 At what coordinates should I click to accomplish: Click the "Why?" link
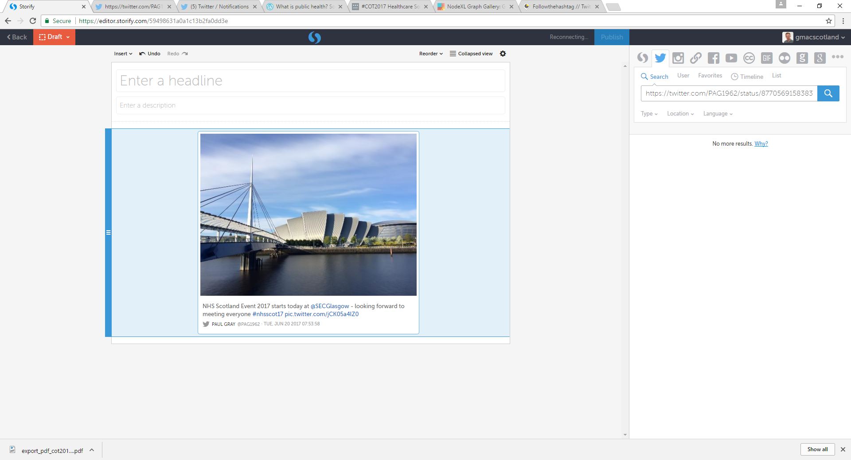pyautogui.click(x=761, y=144)
